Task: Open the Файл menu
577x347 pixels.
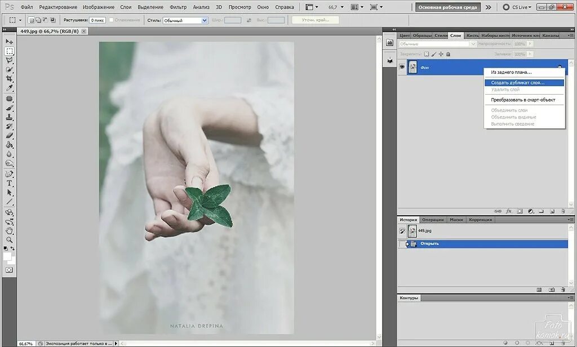Action: 27,7
